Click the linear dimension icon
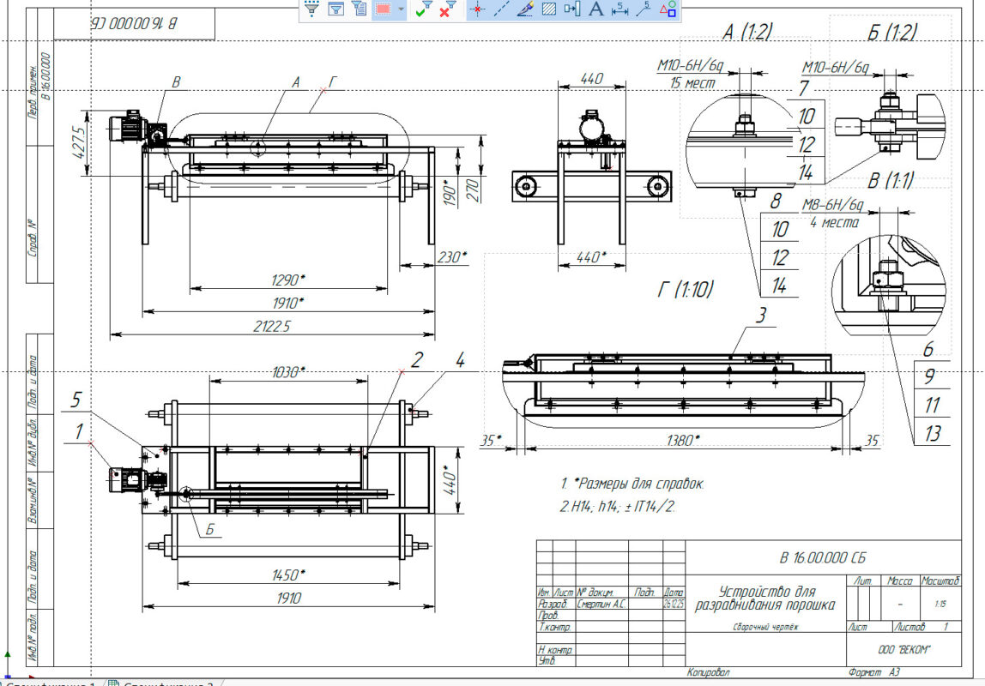The image size is (985, 686). pos(619,9)
